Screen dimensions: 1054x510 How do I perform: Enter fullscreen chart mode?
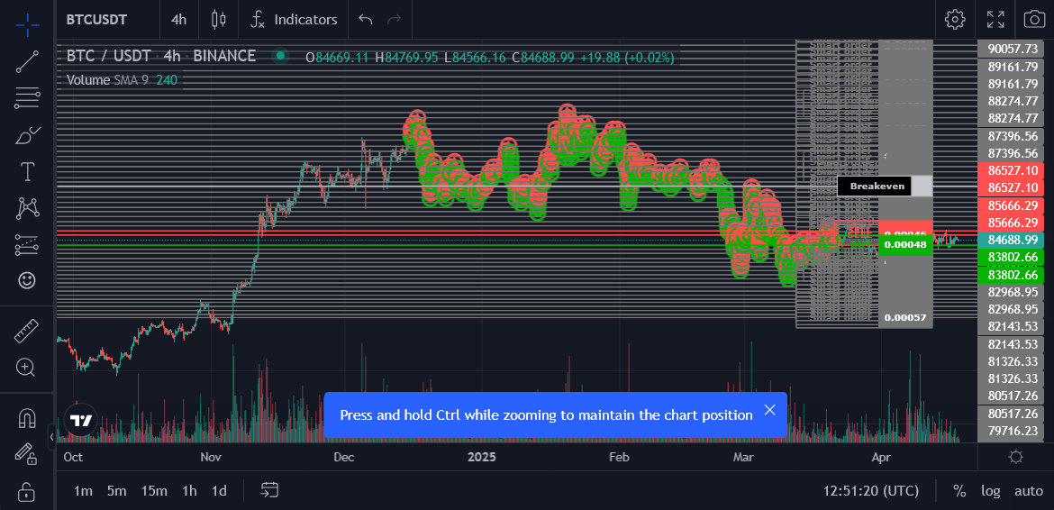995,20
